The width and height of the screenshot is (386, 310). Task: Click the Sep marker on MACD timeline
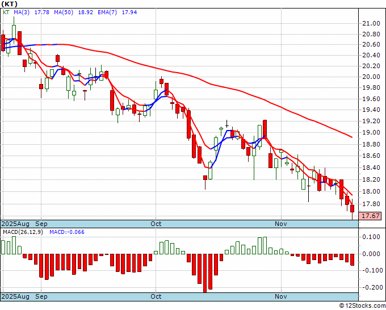tap(41, 296)
